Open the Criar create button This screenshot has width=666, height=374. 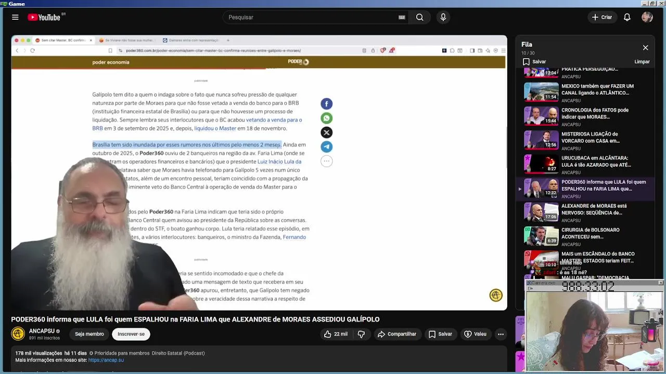601,17
